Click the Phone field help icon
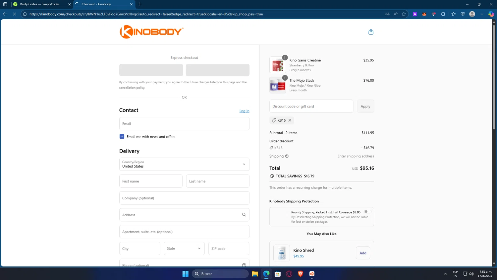This screenshot has height=280, width=497. (244, 265)
